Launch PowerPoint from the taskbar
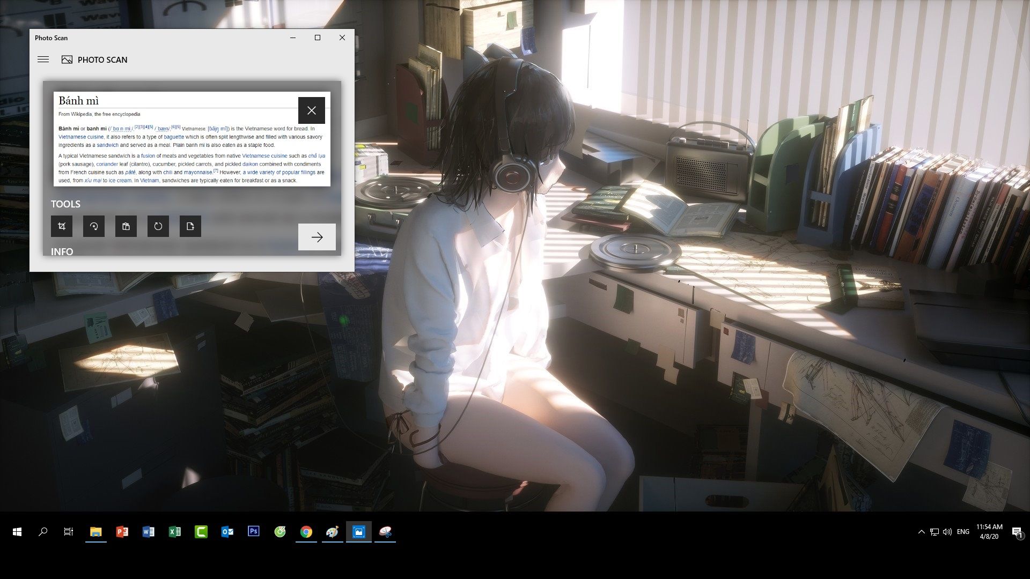Screen dimensions: 1030x579 tap(122, 532)
